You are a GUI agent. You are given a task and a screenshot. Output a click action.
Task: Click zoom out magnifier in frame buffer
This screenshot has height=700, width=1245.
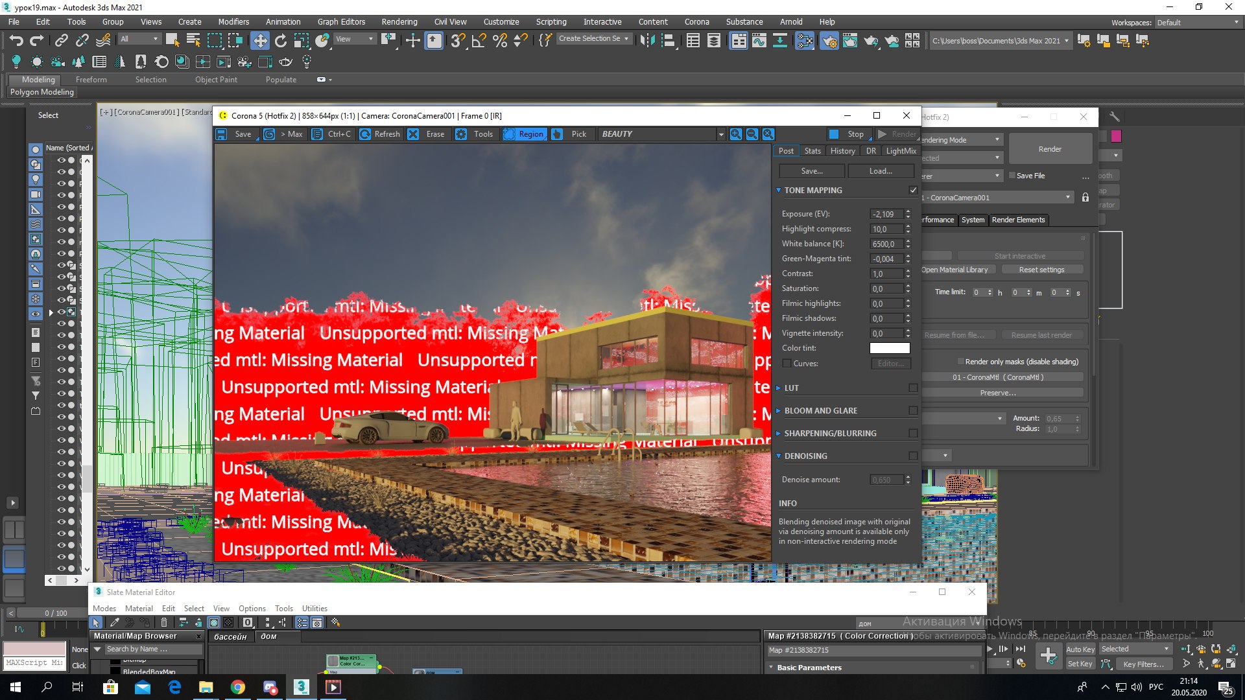[752, 134]
